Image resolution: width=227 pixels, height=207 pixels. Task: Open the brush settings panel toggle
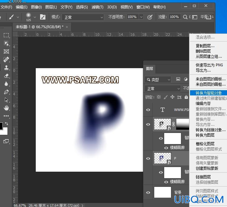(x=43, y=17)
